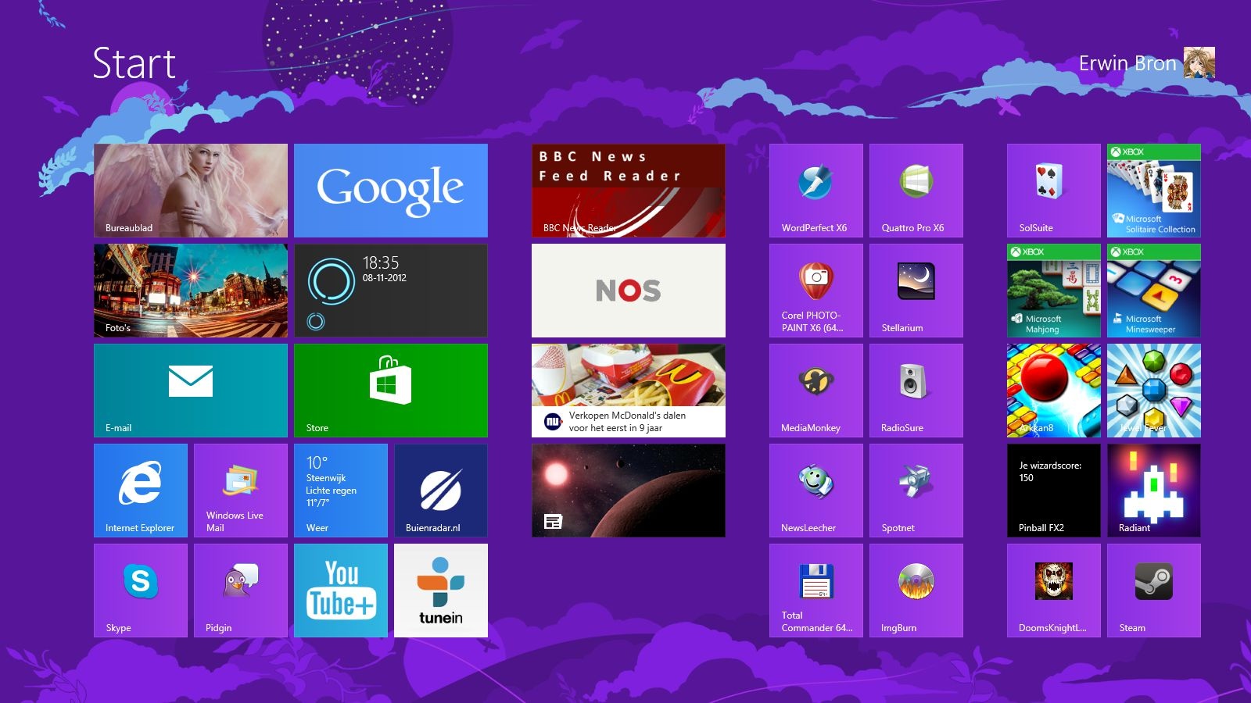
Task: Open the Buienradar.nl tile
Action: 441,491
